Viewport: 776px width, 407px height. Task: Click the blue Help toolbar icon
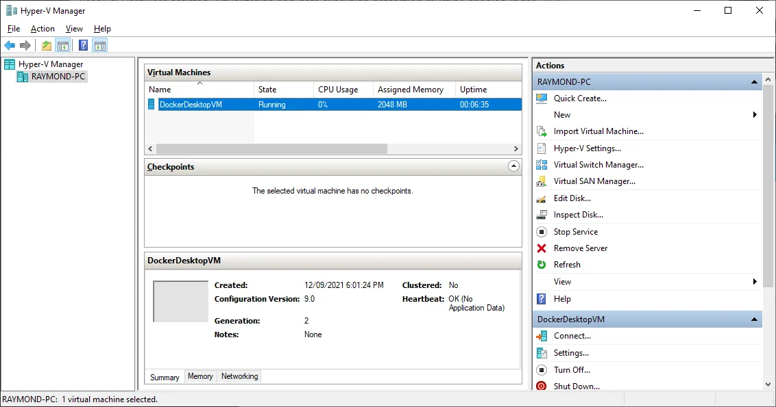tap(83, 46)
